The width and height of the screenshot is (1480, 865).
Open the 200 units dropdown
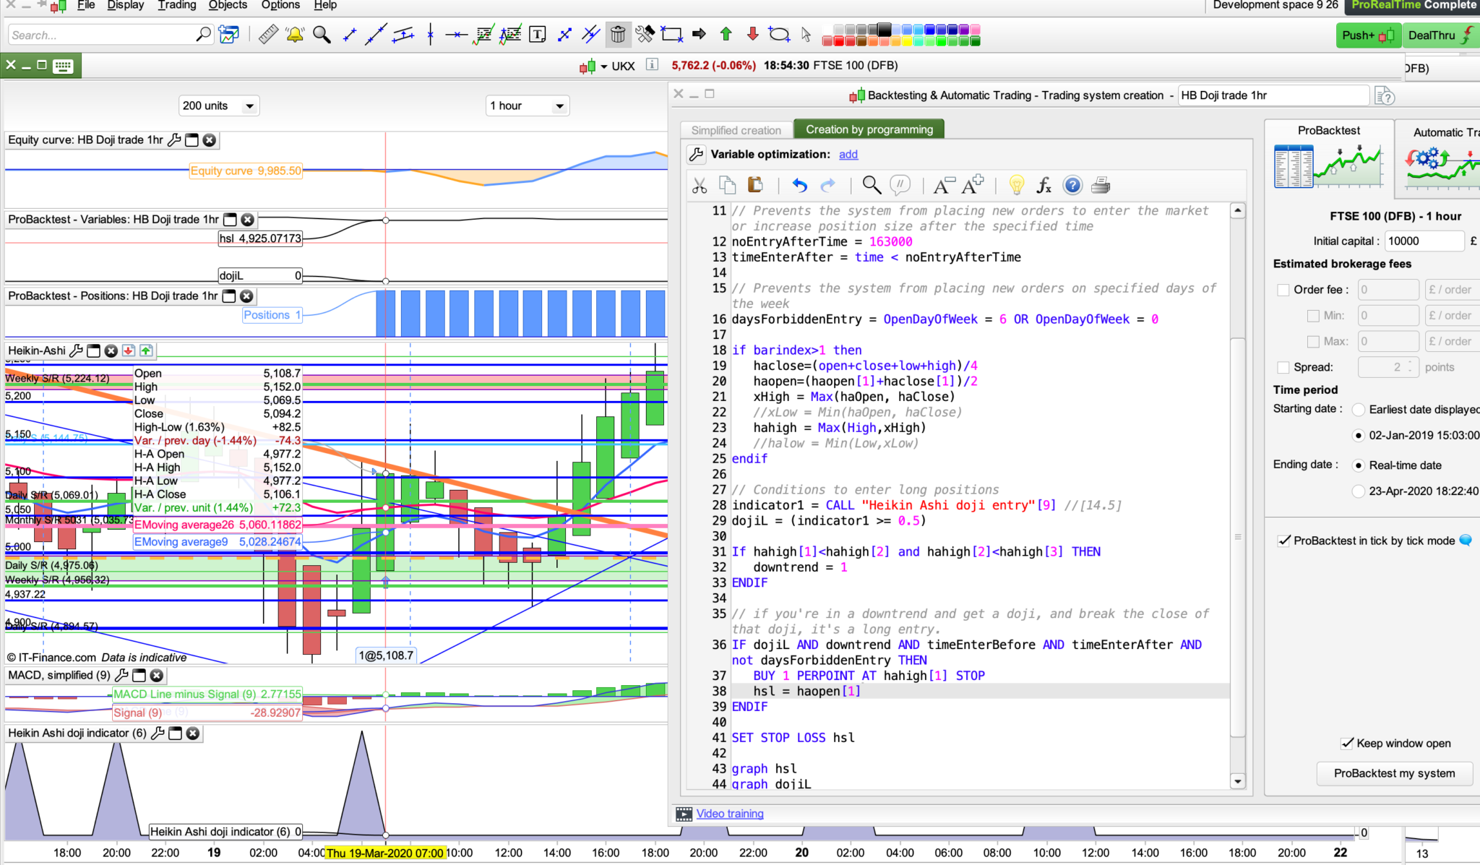point(249,106)
